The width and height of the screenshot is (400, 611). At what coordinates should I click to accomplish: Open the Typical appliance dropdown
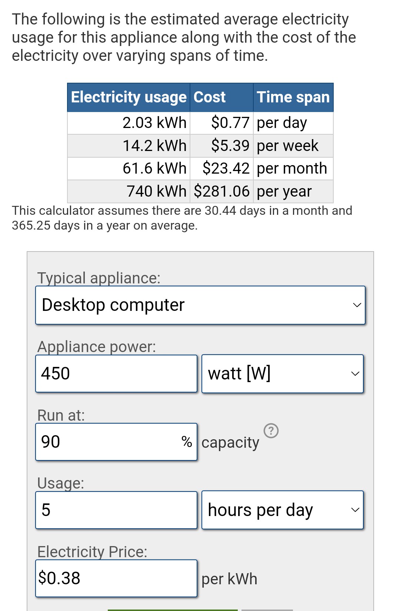point(200,305)
